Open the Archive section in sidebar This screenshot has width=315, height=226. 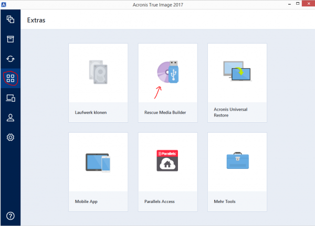pos(10,39)
